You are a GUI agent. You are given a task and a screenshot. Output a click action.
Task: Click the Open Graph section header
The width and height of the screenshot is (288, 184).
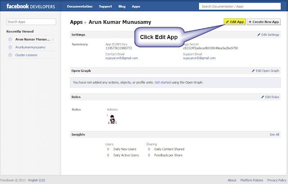coord(81,70)
